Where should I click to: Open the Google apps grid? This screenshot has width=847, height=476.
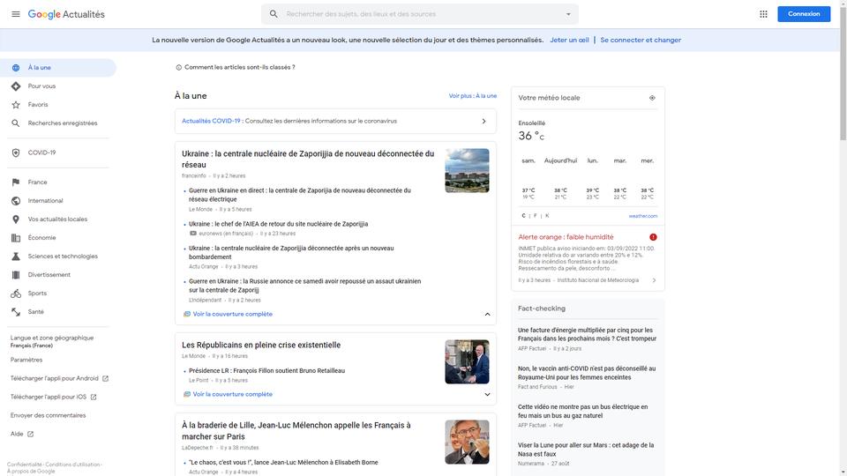click(763, 14)
